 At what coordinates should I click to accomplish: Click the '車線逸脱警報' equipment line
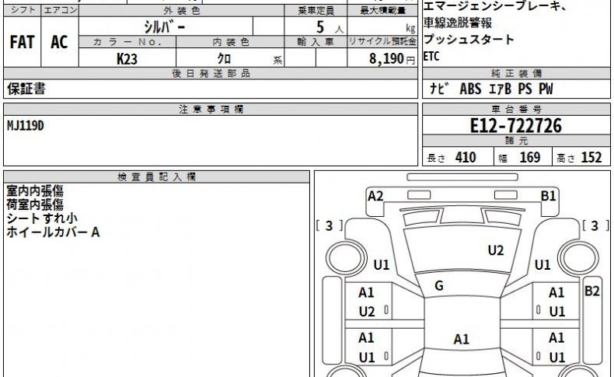(457, 23)
